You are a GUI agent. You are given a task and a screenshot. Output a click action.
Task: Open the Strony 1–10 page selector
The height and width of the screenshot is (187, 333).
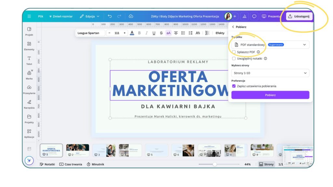pos(270,73)
